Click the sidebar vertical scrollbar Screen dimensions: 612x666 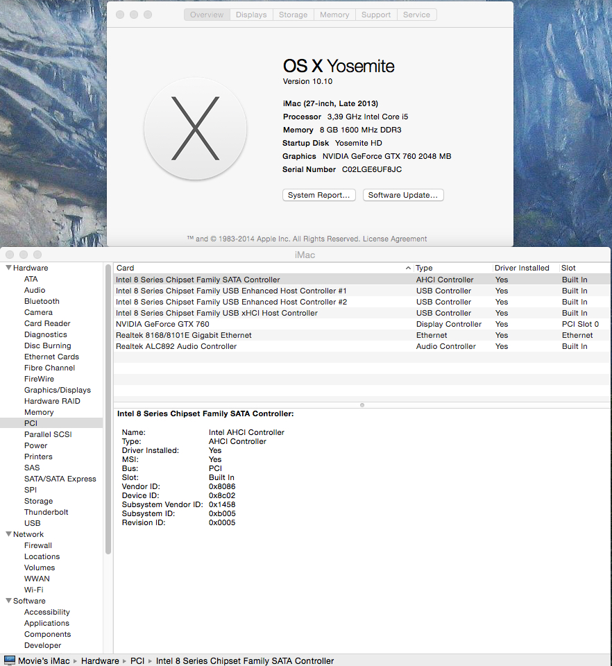pyautogui.click(x=108, y=409)
